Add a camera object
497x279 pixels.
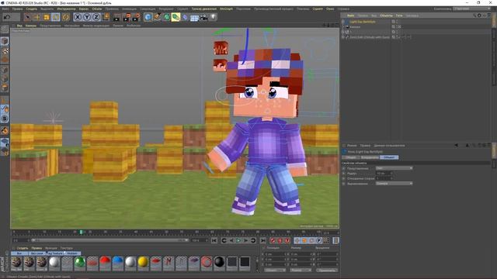[x=203, y=17]
